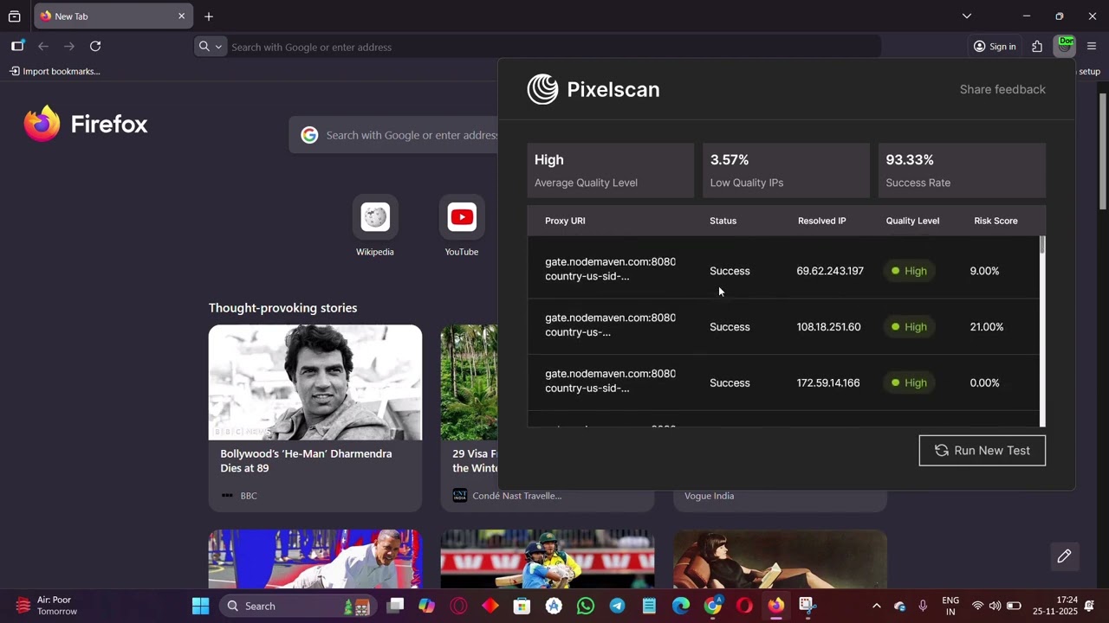Open Microsoft Edge from taskbar
Viewport: 1109px width, 623px height.
pos(681,606)
